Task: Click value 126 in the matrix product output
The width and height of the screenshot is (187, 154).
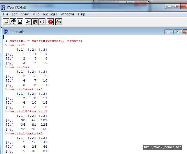Action: [44, 125]
